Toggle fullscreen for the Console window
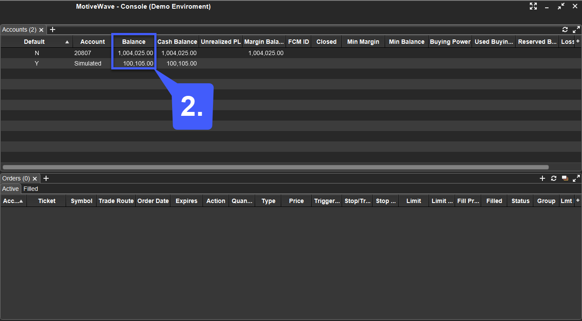Image resolution: width=582 pixels, height=321 pixels. (x=533, y=6)
